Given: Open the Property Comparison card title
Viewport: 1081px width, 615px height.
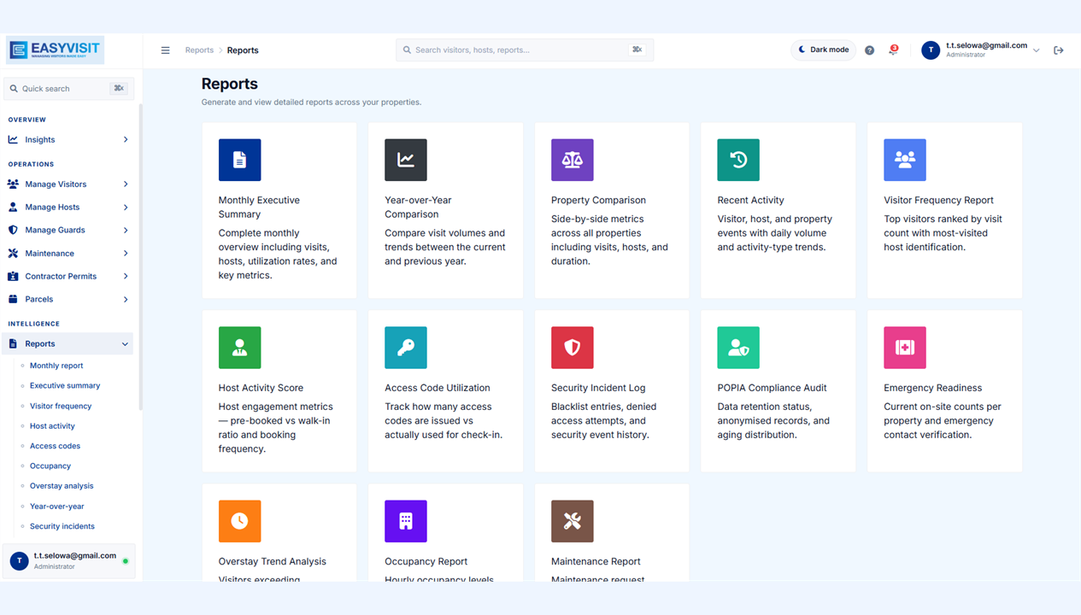Looking at the screenshot, I should (598, 200).
